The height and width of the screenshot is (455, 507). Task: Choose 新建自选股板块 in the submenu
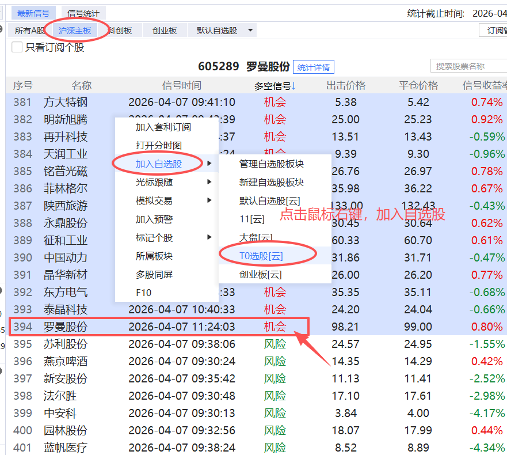click(x=271, y=183)
